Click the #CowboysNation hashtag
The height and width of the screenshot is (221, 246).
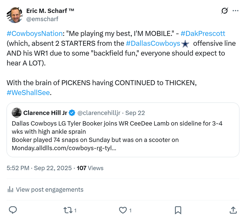tap(34, 34)
